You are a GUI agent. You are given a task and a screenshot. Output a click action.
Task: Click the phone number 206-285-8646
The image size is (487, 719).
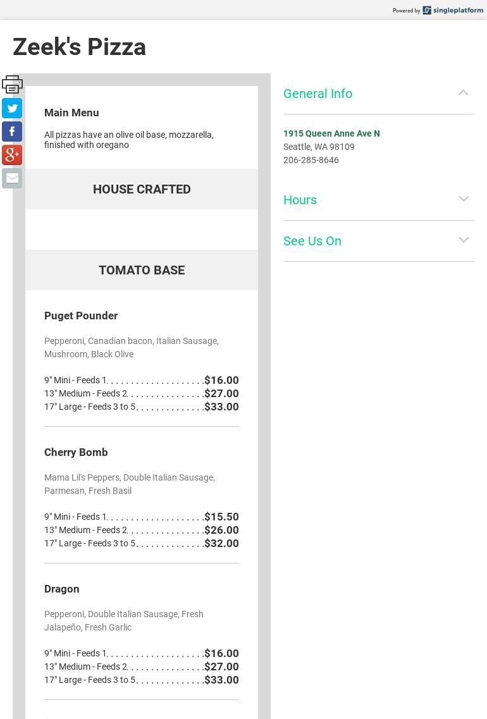point(311,160)
